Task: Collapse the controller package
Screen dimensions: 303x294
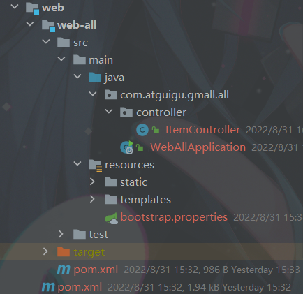Action: pos(109,111)
